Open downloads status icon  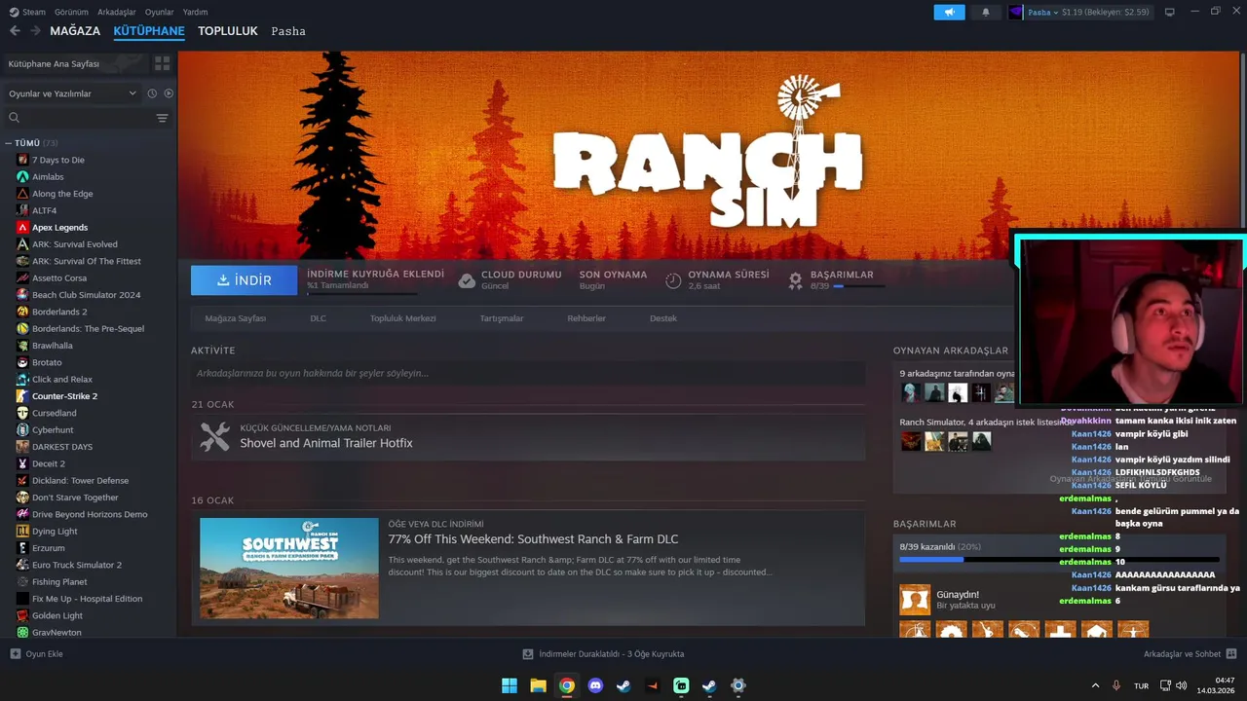pyautogui.click(x=528, y=654)
